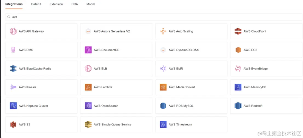Click the 'AWS Neptune Cluster' label

point(33,106)
